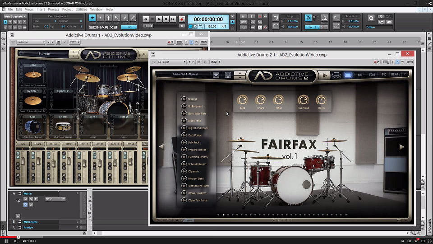
Task: Enable automation Write in Addictive Drums 2
Action: click(x=403, y=62)
